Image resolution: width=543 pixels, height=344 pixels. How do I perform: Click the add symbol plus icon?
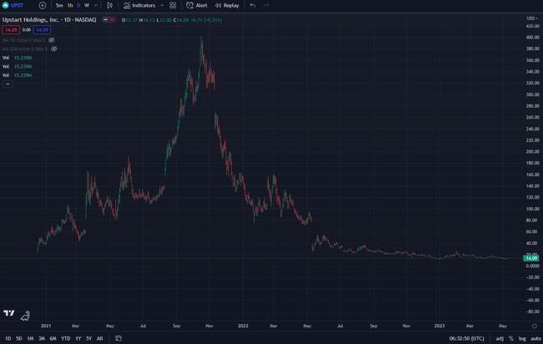coord(43,5)
